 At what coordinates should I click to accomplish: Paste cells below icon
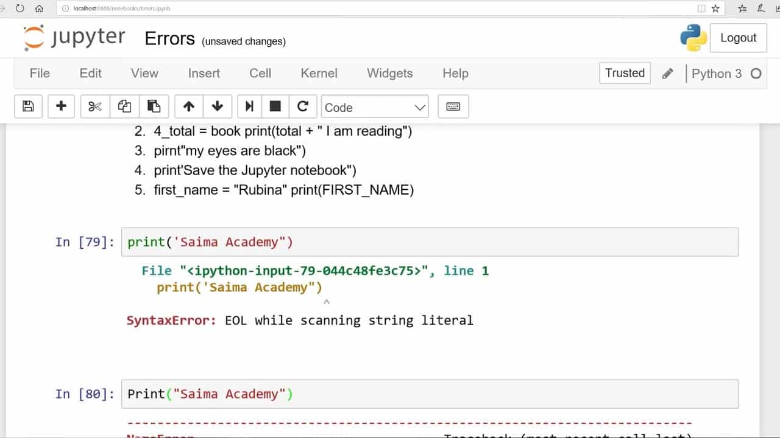(154, 106)
